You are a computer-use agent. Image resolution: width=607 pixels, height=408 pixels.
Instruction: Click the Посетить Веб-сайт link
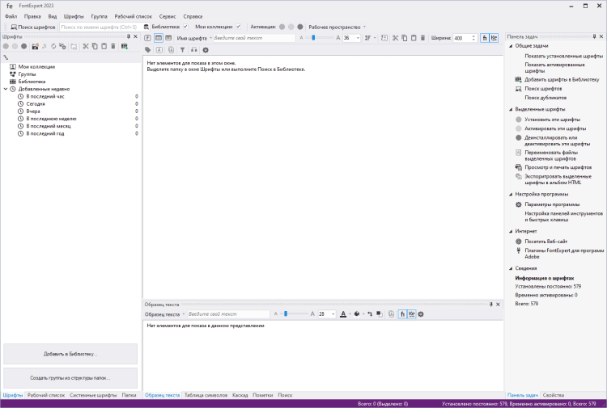545,242
